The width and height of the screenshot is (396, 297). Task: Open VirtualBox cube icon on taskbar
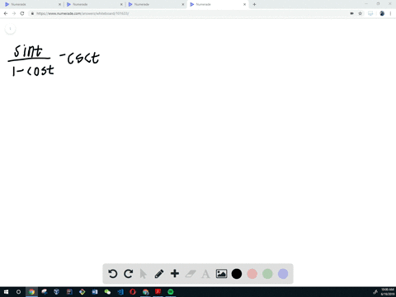(x=57, y=292)
